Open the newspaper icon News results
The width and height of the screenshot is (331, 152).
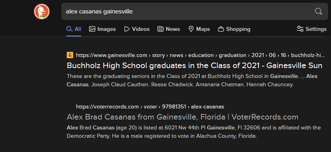pos(161,29)
